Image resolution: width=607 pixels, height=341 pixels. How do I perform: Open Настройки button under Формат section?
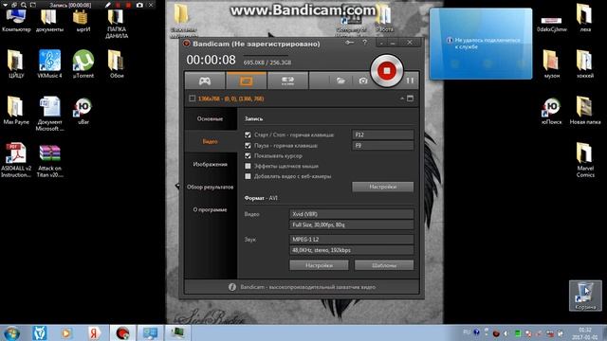319,265
